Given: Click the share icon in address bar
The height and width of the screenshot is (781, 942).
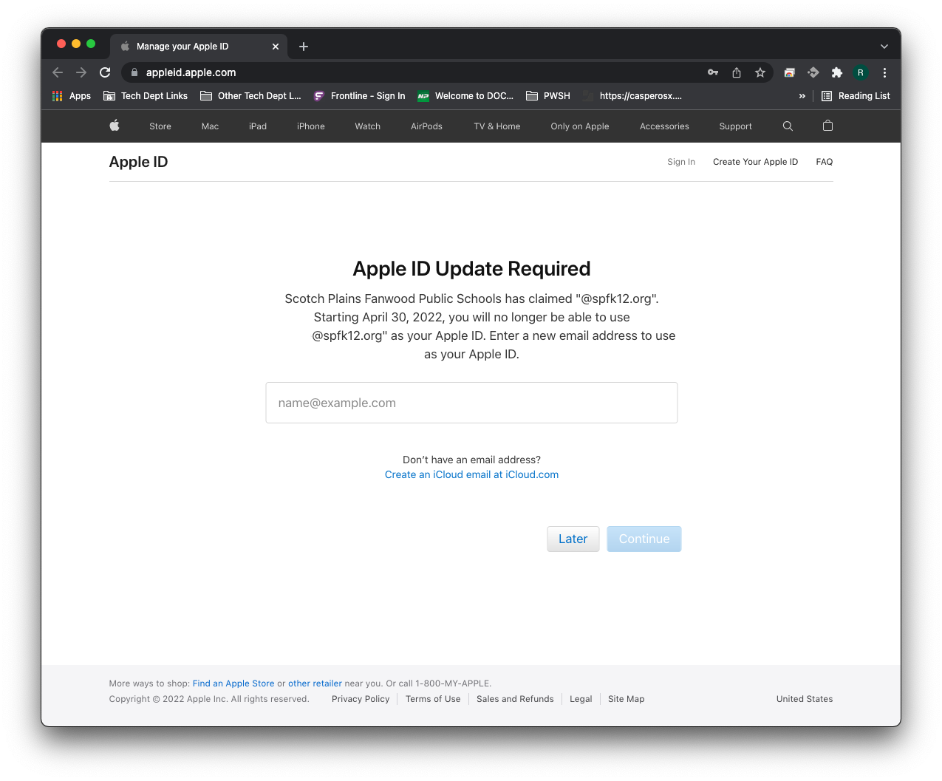Looking at the screenshot, I should point(737,72).
